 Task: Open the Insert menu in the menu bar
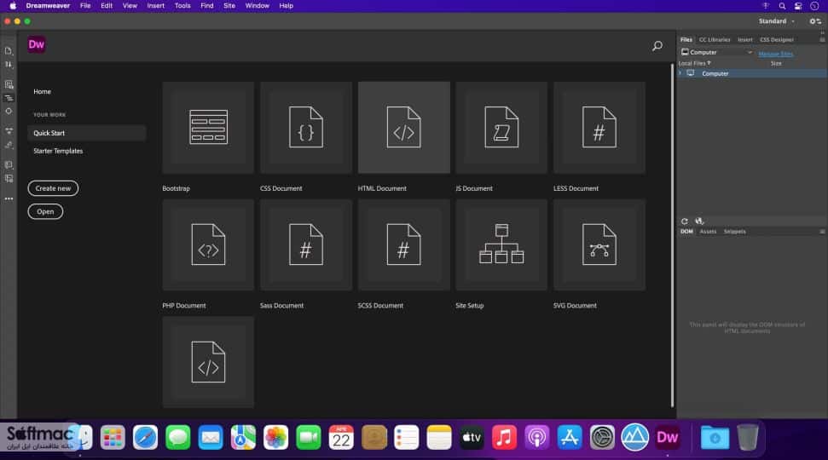[156, 6]
